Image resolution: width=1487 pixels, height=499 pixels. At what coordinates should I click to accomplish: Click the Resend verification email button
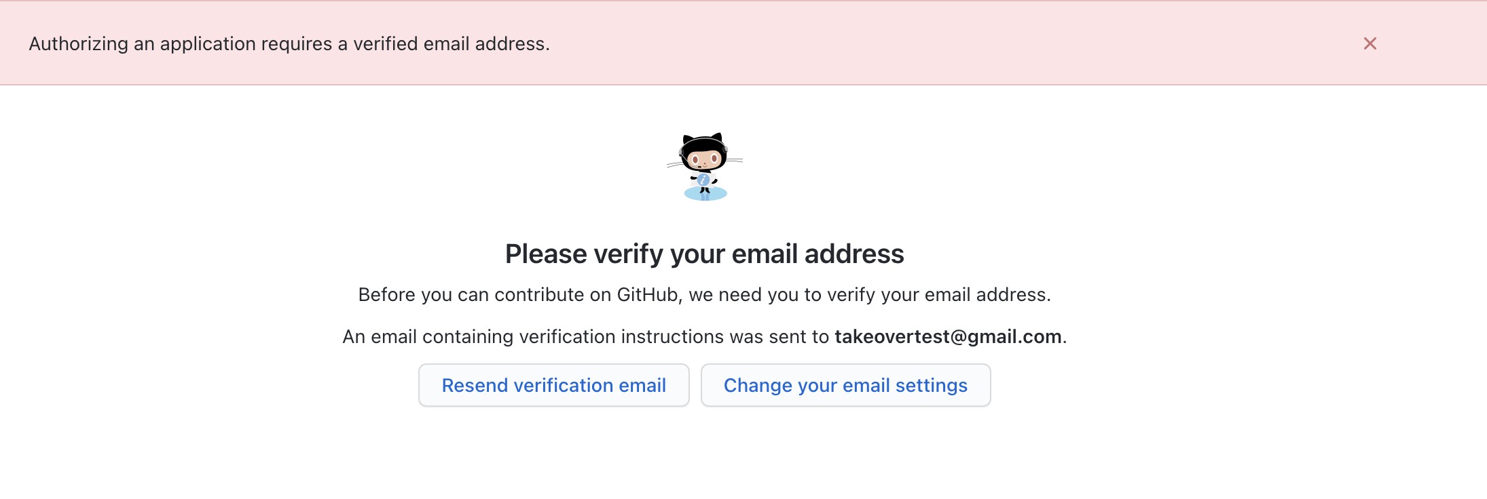[x=554, y=385]
